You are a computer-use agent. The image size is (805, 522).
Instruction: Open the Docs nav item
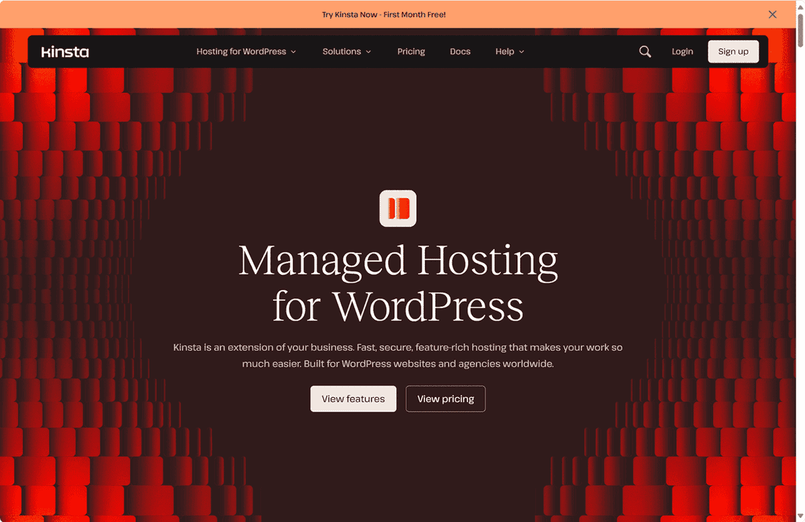point(460,52)
